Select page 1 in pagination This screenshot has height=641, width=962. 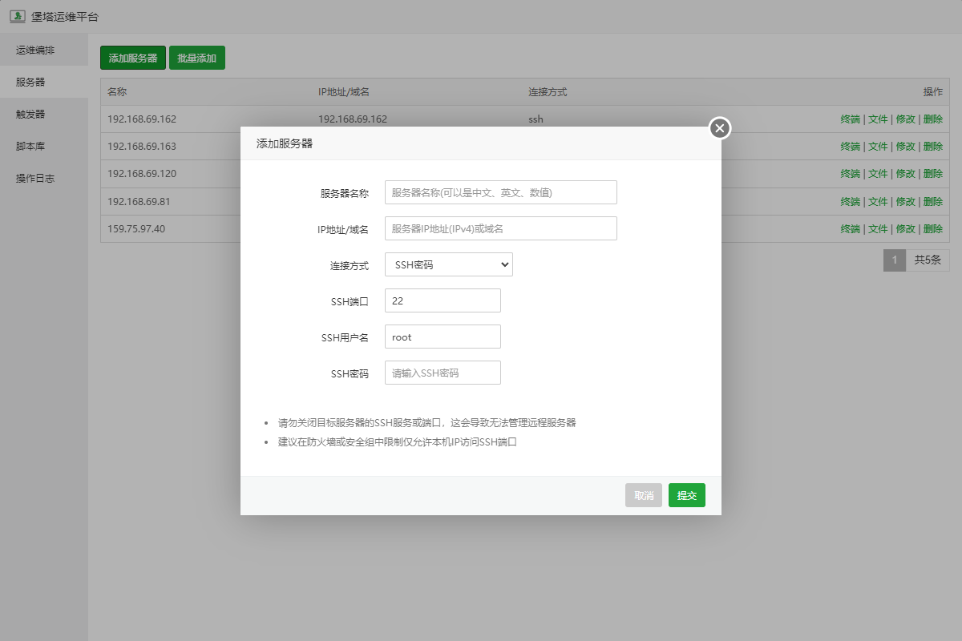pos(894,260)
